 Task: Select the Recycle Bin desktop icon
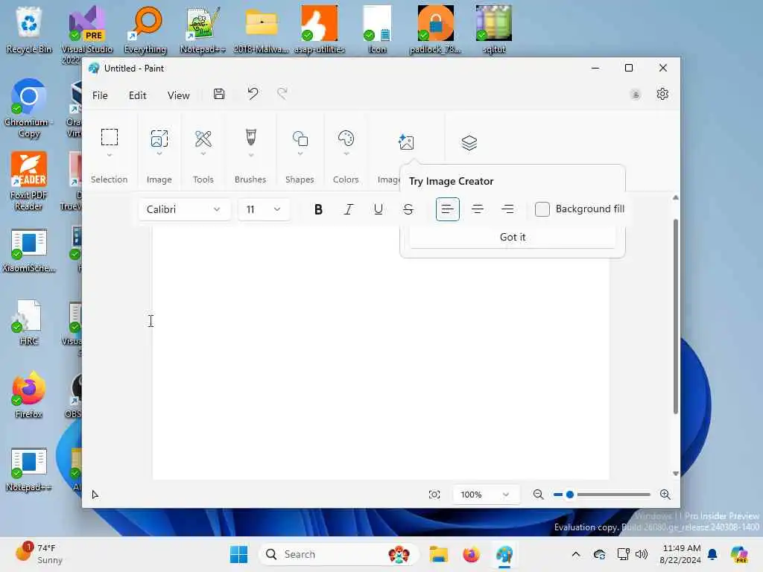[29, 30]
